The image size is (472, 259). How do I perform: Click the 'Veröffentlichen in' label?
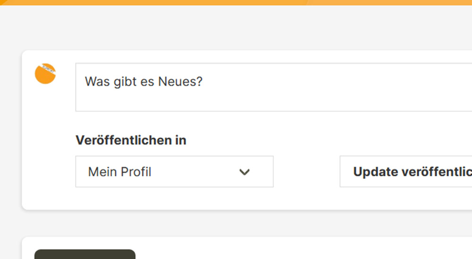pos(131,140)
